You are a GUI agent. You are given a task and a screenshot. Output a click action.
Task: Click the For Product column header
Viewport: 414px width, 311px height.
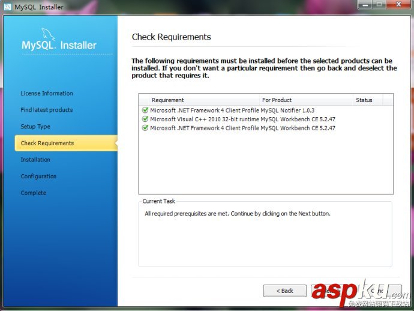(x=306, y=100)
